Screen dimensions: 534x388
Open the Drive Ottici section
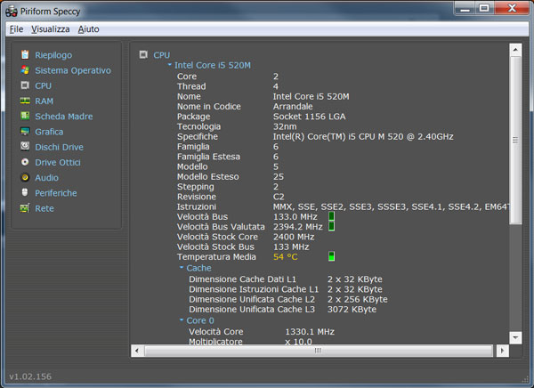point(58,163)
